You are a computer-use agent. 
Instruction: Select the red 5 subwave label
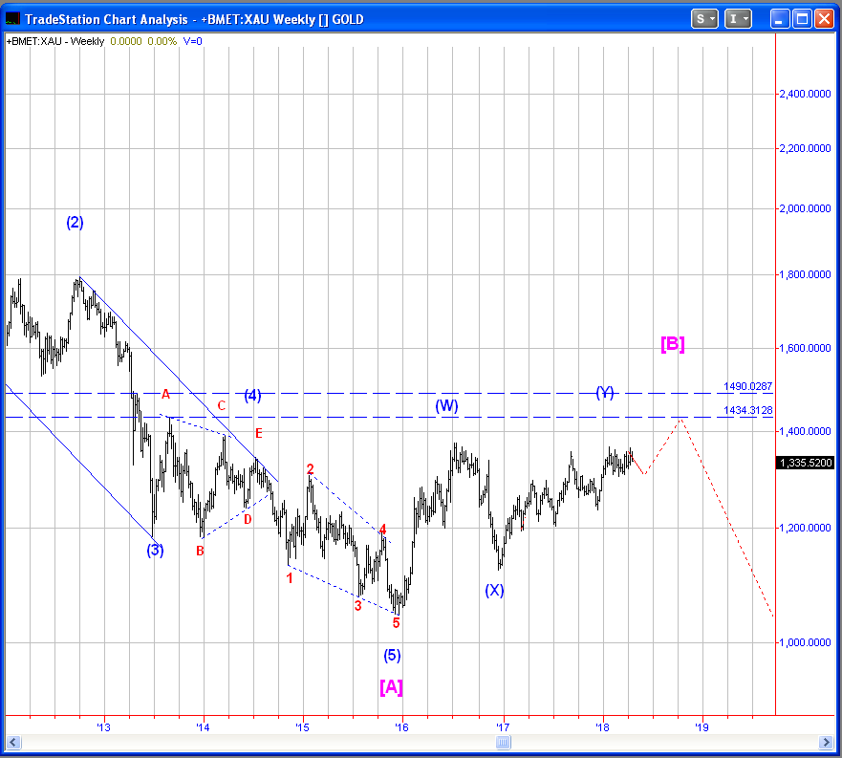click(396, 623)
